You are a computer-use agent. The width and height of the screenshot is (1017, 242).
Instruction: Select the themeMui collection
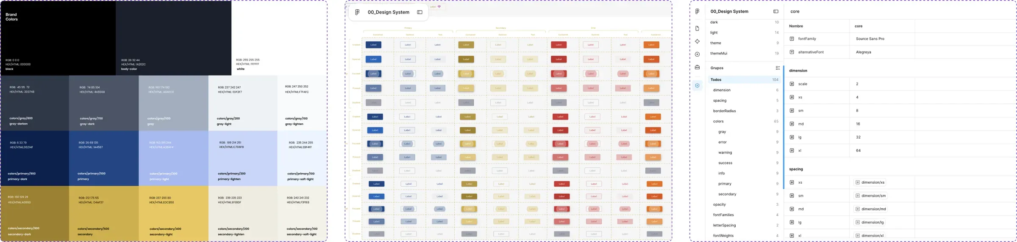click(745, 54)
